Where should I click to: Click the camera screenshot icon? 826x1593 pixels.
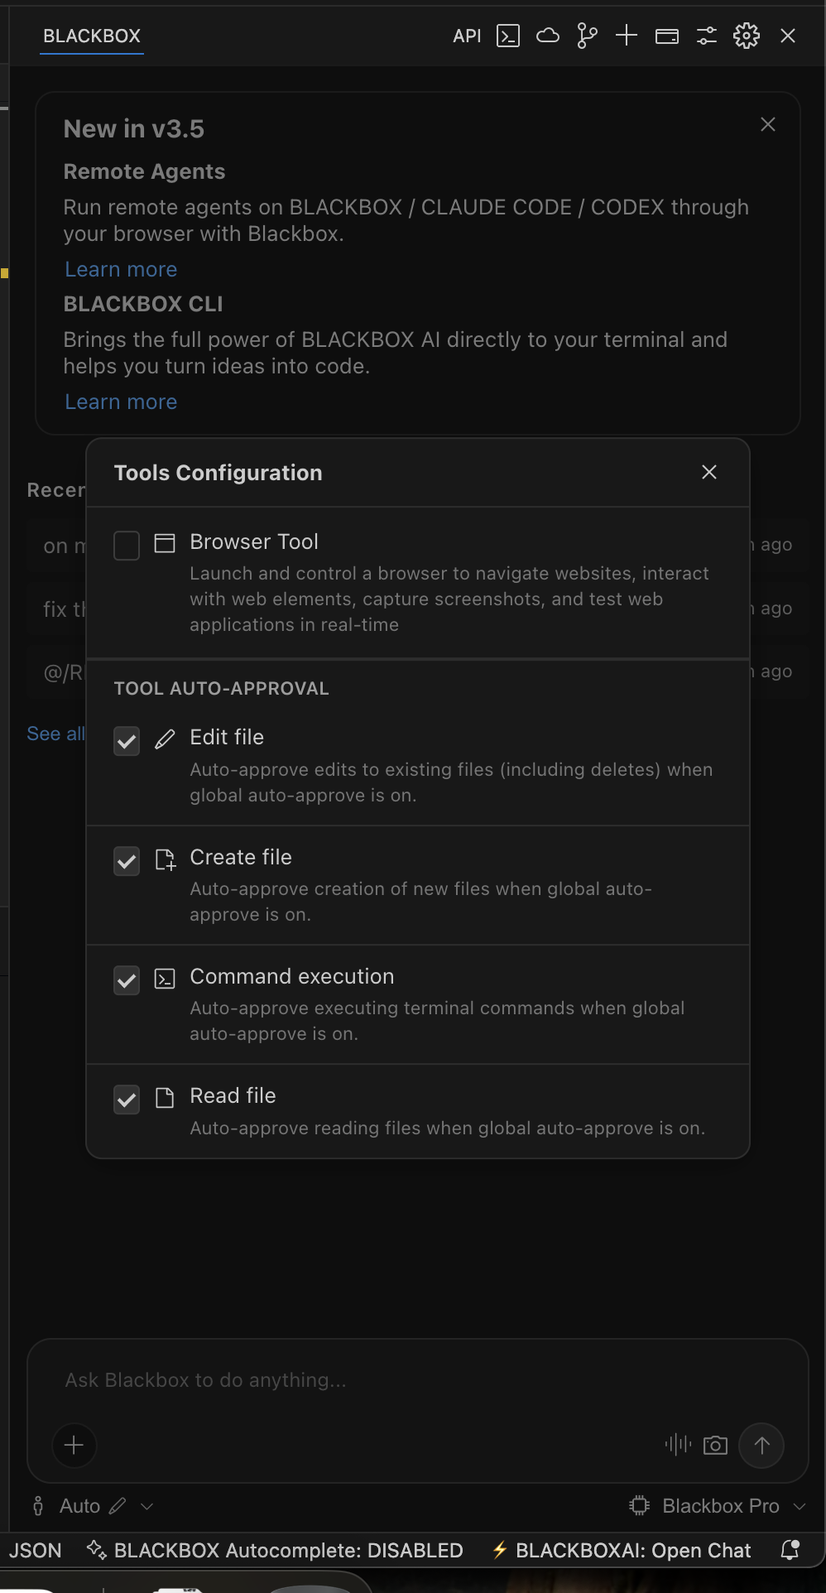(x=715, y=1445)
